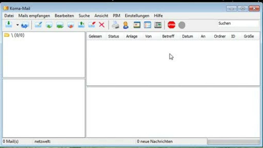Click the gray circle toolbar icon
This screenshot has width=263, height=148.
click(x=182, y=25)
